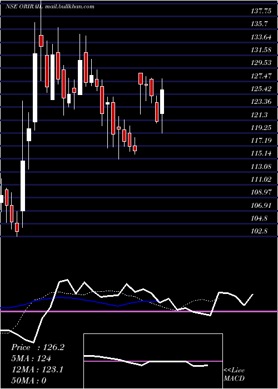The image size is (278, 389).
Task: Click the 106.91 price axis label
Action: pyautogui.click(x=261, y=205)
